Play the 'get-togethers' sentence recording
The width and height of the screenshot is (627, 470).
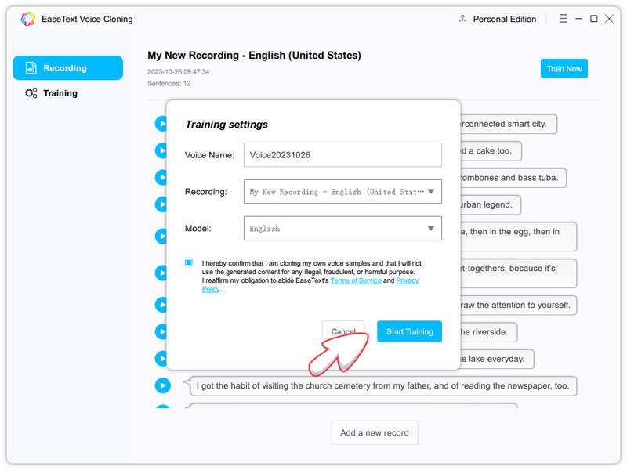(161, 273)
